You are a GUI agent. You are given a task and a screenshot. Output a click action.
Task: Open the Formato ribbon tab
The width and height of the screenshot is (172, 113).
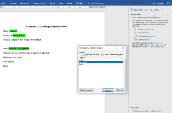click(13, 3)
